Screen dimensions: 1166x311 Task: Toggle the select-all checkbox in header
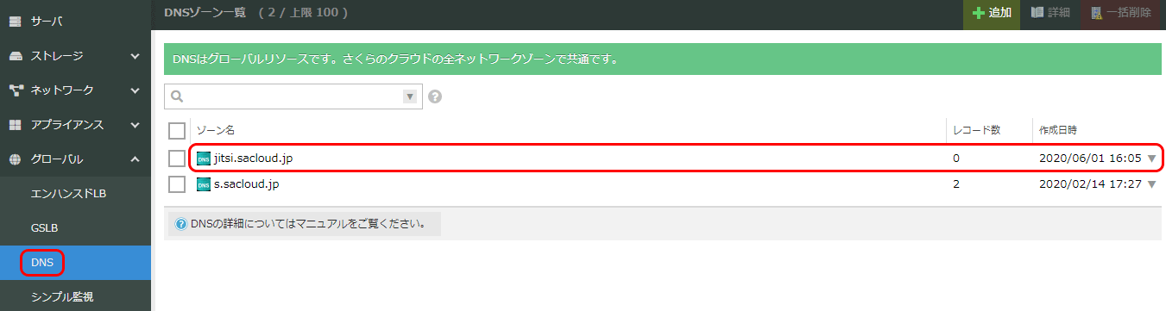click(177, 131)
